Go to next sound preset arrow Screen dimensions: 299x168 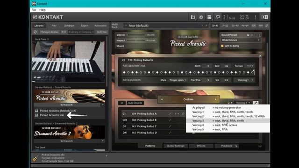tap(259, 35)
